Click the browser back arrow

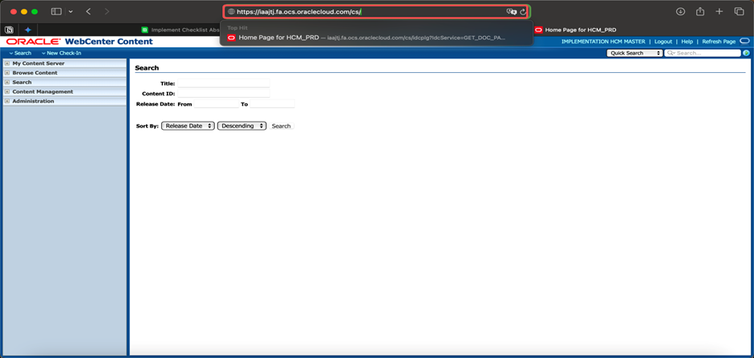coord(88,12)
